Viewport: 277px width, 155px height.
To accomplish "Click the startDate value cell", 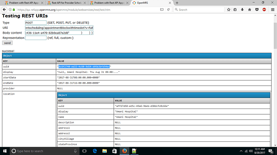I will 163,77.
